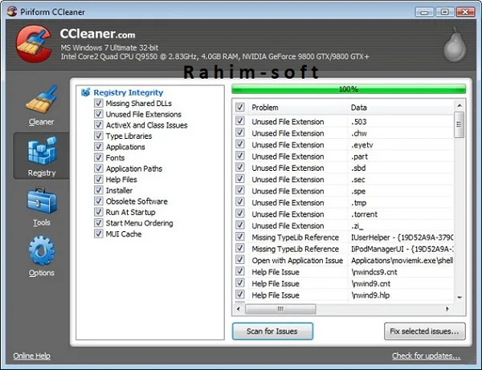482x370 pixels.
Task: Click the vertical scrollbar up arrow
Action: [460, 106]
